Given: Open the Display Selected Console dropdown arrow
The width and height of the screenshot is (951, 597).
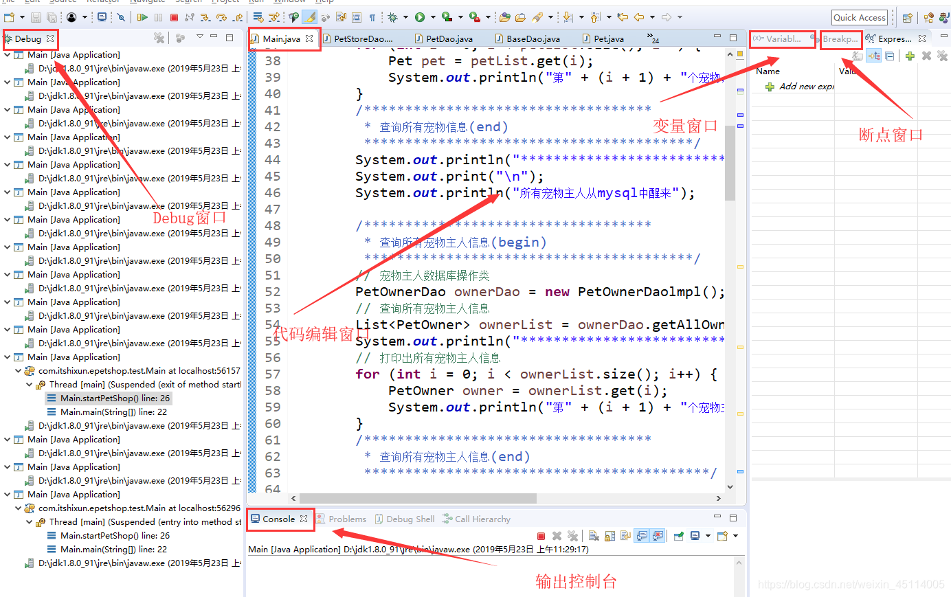Looking at the screenshot, I should pos(708,536).
